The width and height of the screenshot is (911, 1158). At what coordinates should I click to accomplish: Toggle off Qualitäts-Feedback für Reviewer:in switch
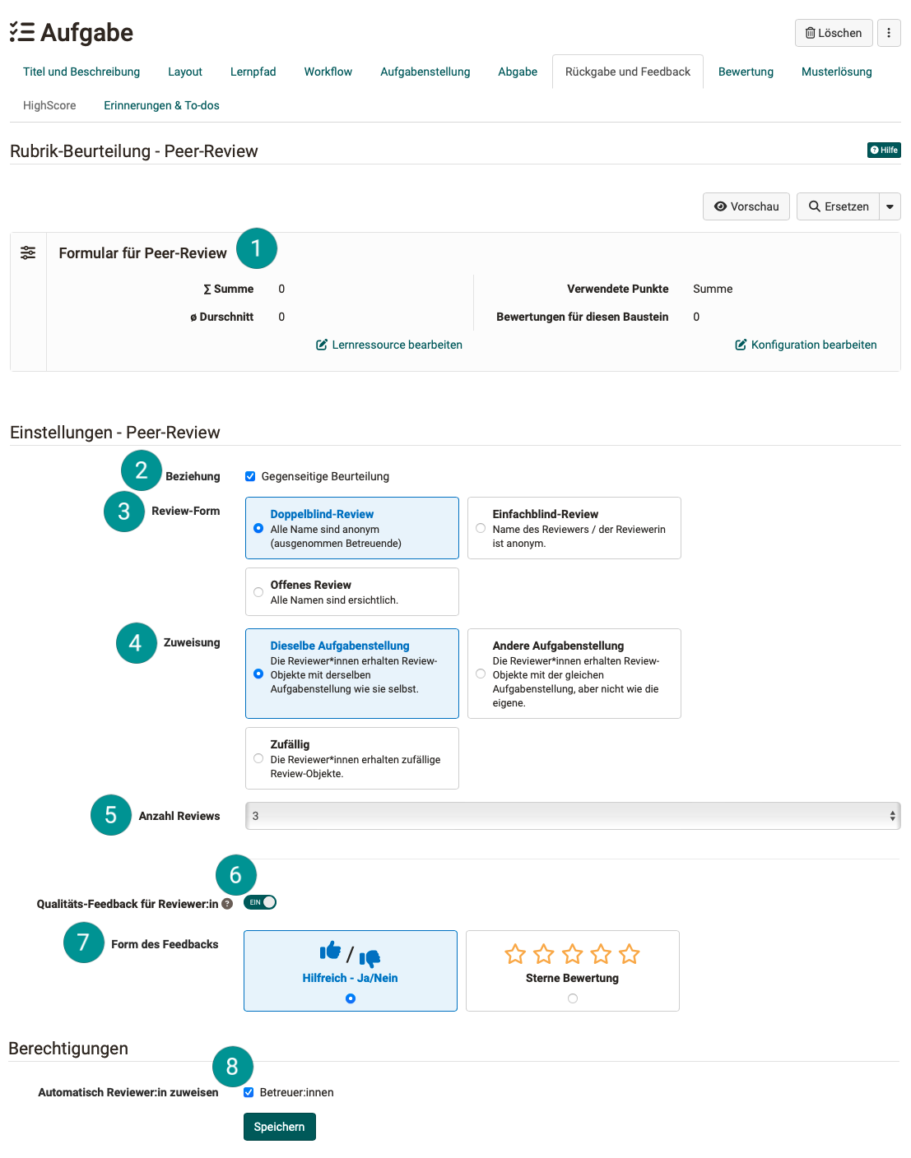tap(260, 902)
